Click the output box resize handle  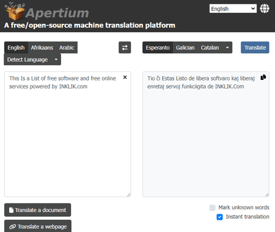point(267,195)
